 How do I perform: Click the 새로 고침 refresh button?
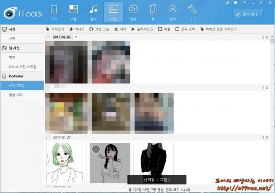click(99, 29)
